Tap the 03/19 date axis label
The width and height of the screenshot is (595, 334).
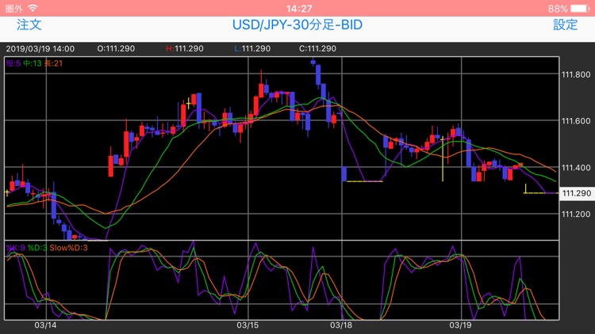click(x=461, y=325)
